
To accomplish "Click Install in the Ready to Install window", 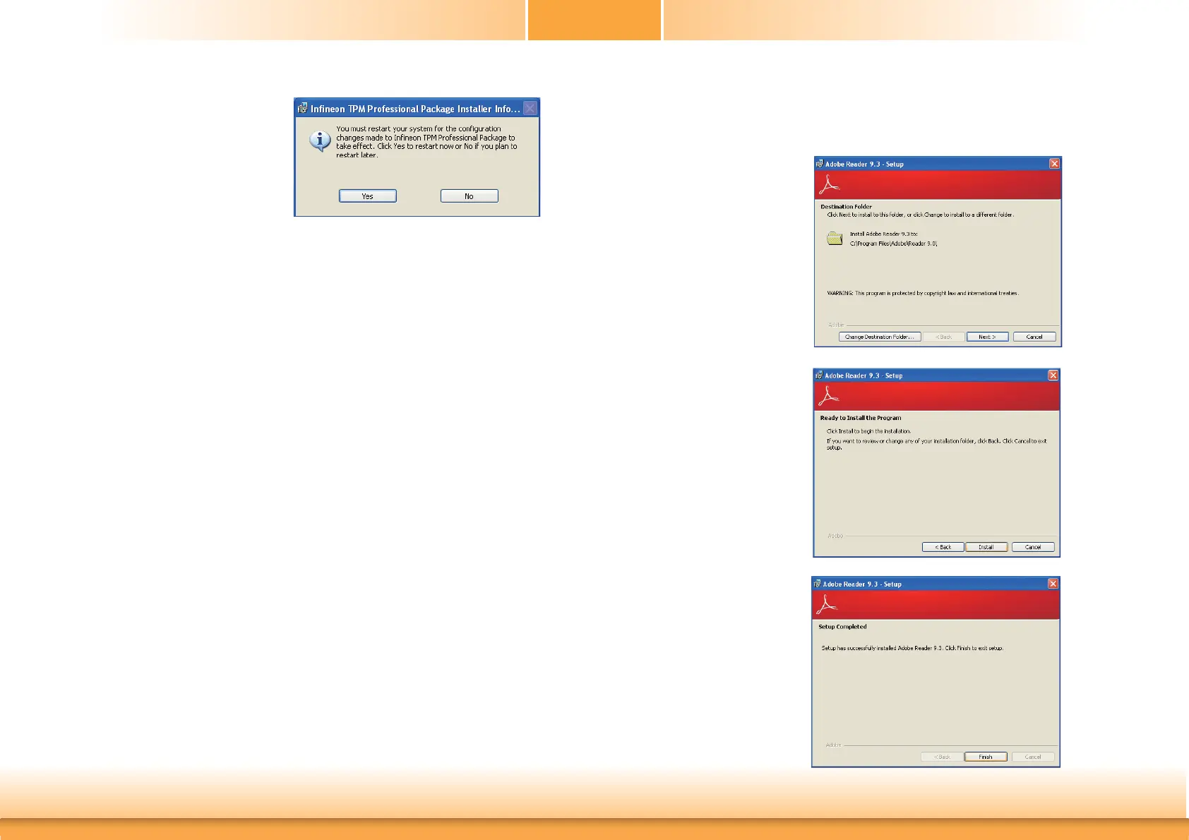I will (x=986, y=547).
